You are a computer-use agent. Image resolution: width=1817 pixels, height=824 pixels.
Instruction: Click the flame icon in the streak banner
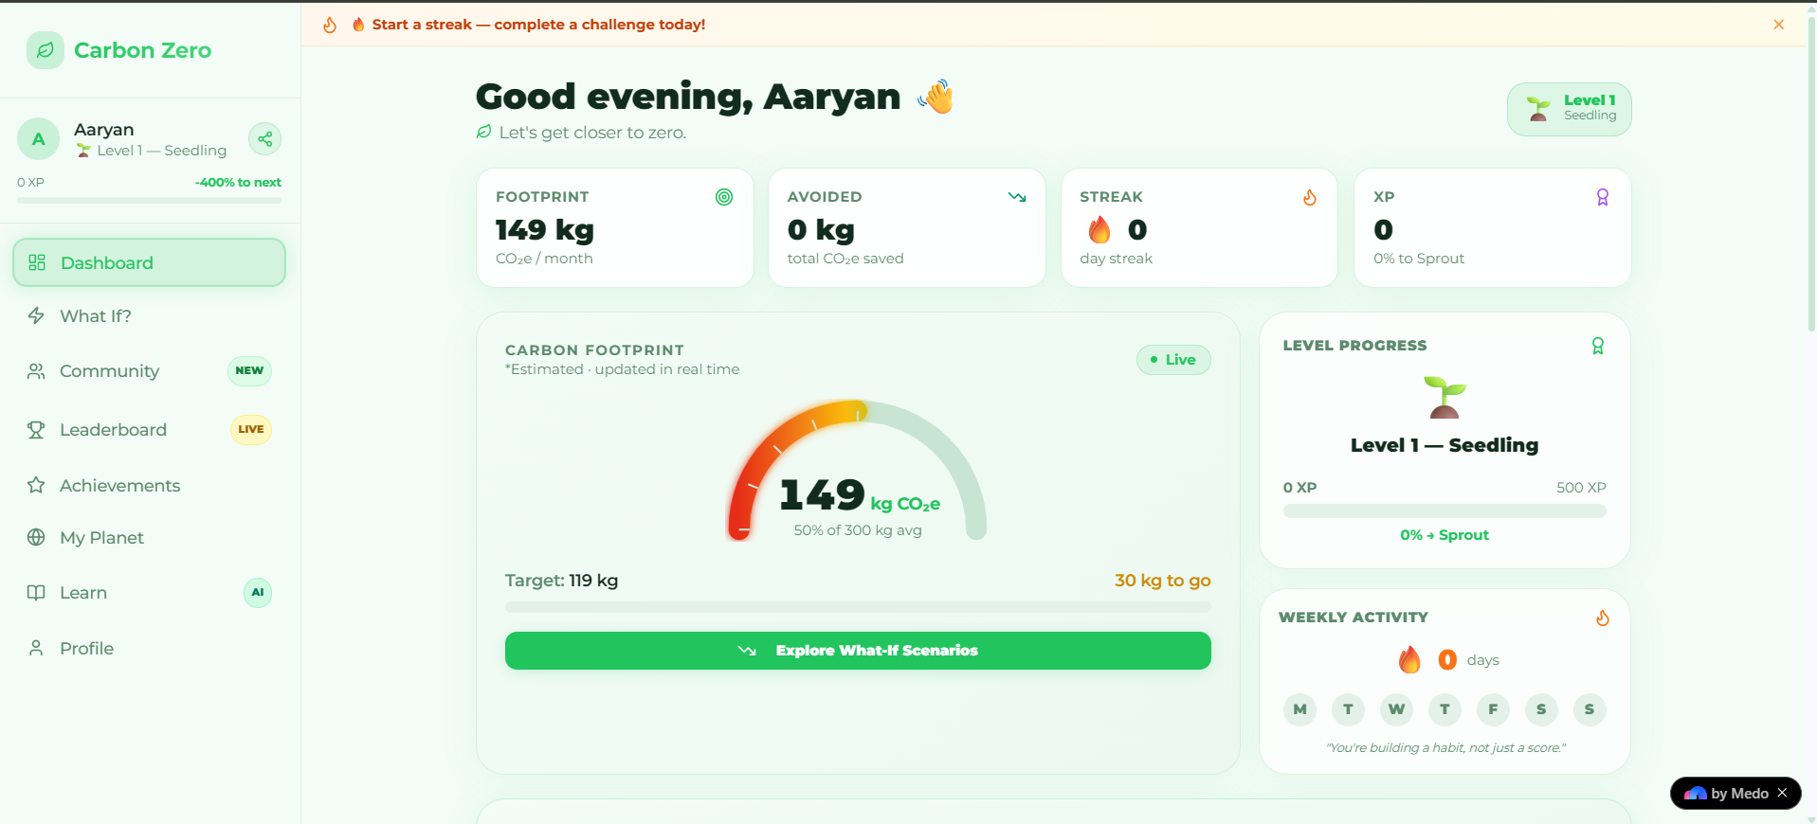click(x=330, y=25)
